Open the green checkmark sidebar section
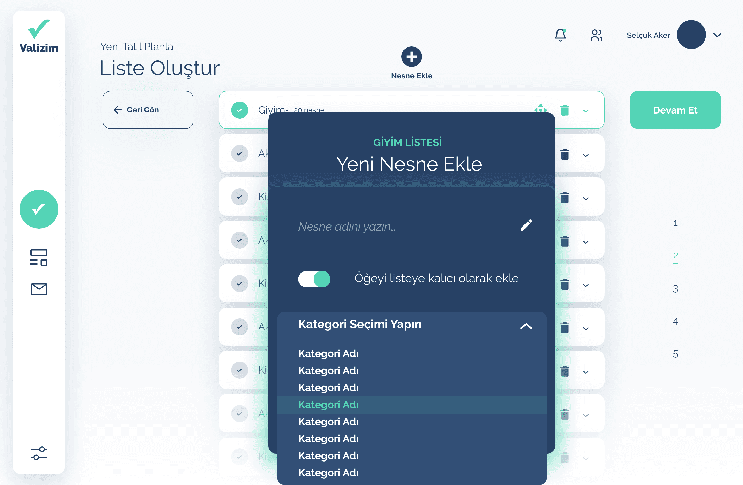Screen dimensions: 743x485 [x=39, y=209]
